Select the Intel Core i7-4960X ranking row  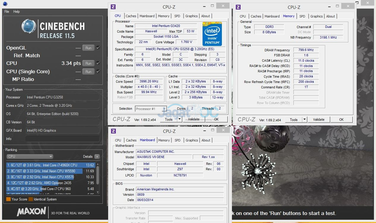[x=50, y=165]
